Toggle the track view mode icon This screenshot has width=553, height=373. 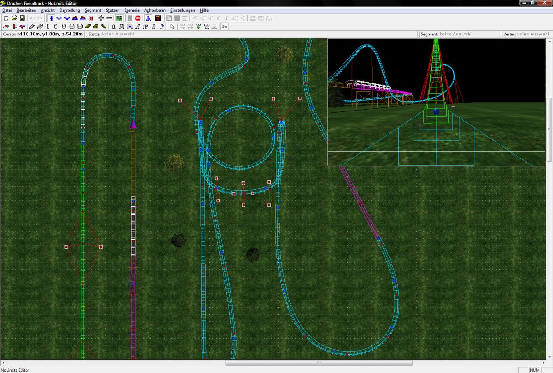pyautogui.click(x=51, y=18)
